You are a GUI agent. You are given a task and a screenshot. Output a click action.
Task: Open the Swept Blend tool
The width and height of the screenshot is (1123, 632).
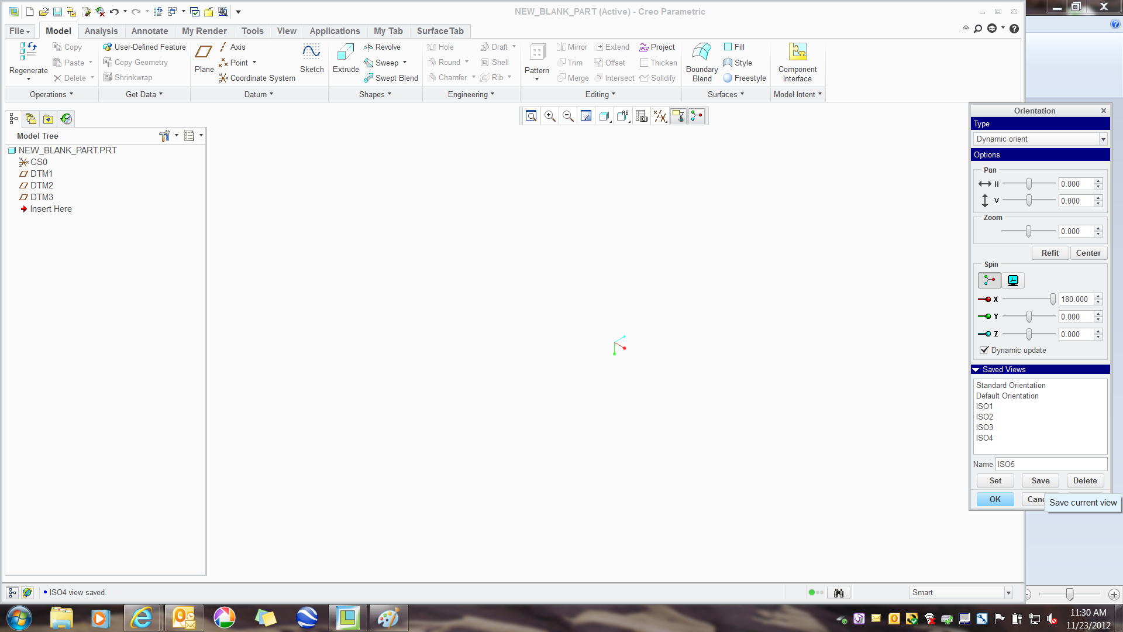[391, 78]
